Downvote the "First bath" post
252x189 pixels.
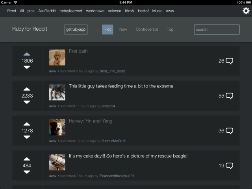coord(27,67)
